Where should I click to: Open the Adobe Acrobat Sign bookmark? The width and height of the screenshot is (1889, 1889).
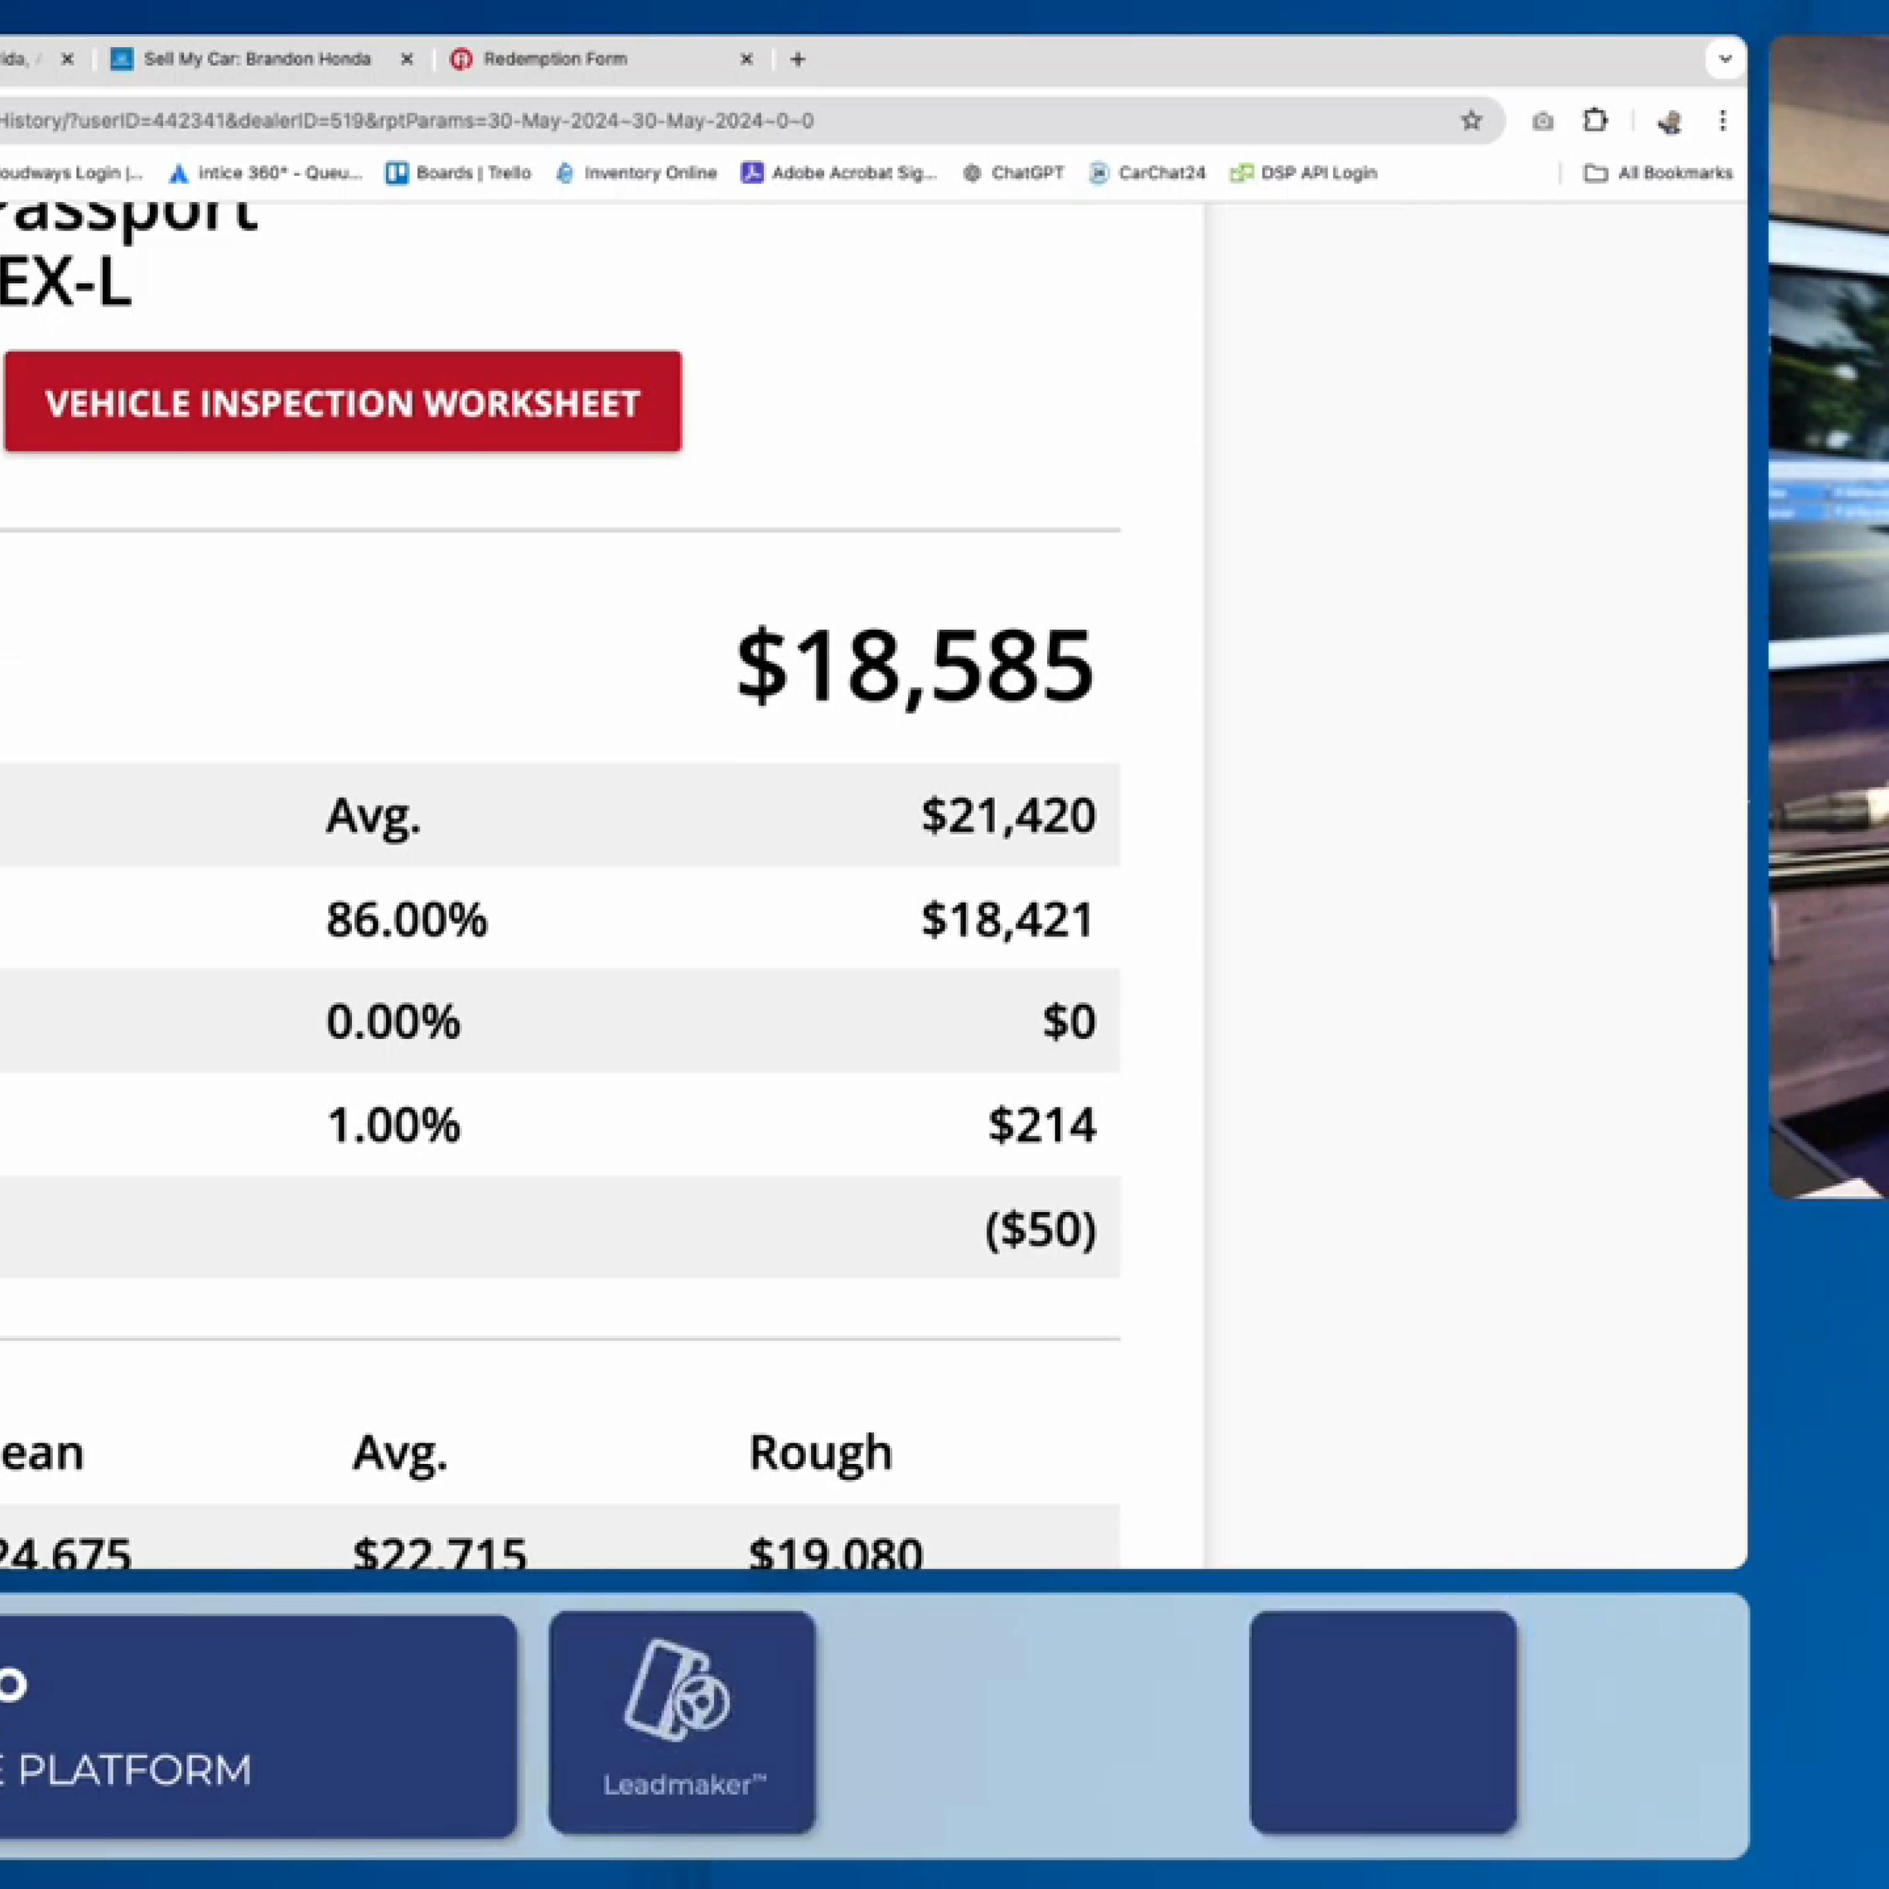tap(839, 173)
